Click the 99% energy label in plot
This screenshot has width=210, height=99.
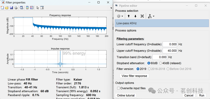(74, 53)
